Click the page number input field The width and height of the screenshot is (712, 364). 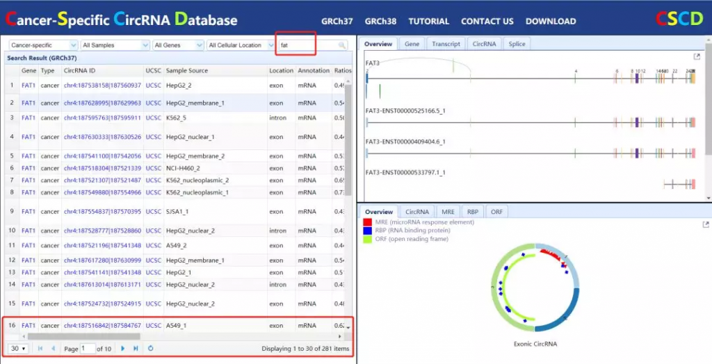tap(88, 349)
